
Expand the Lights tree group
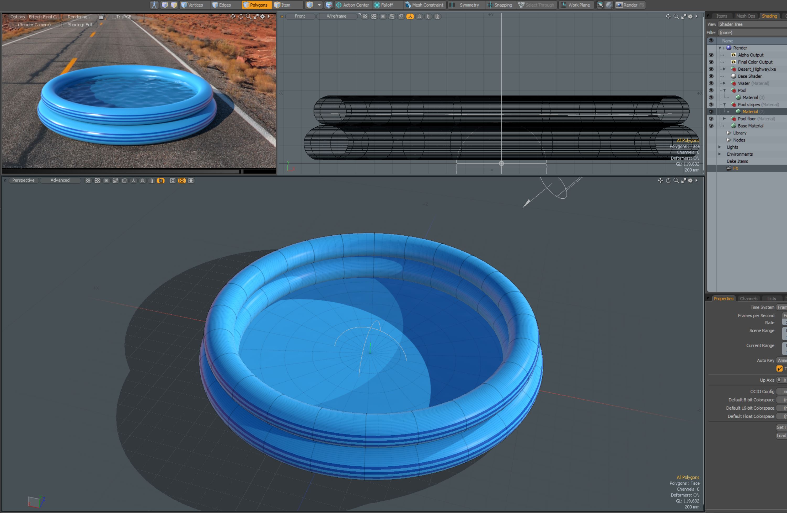[x=720, y=147]
